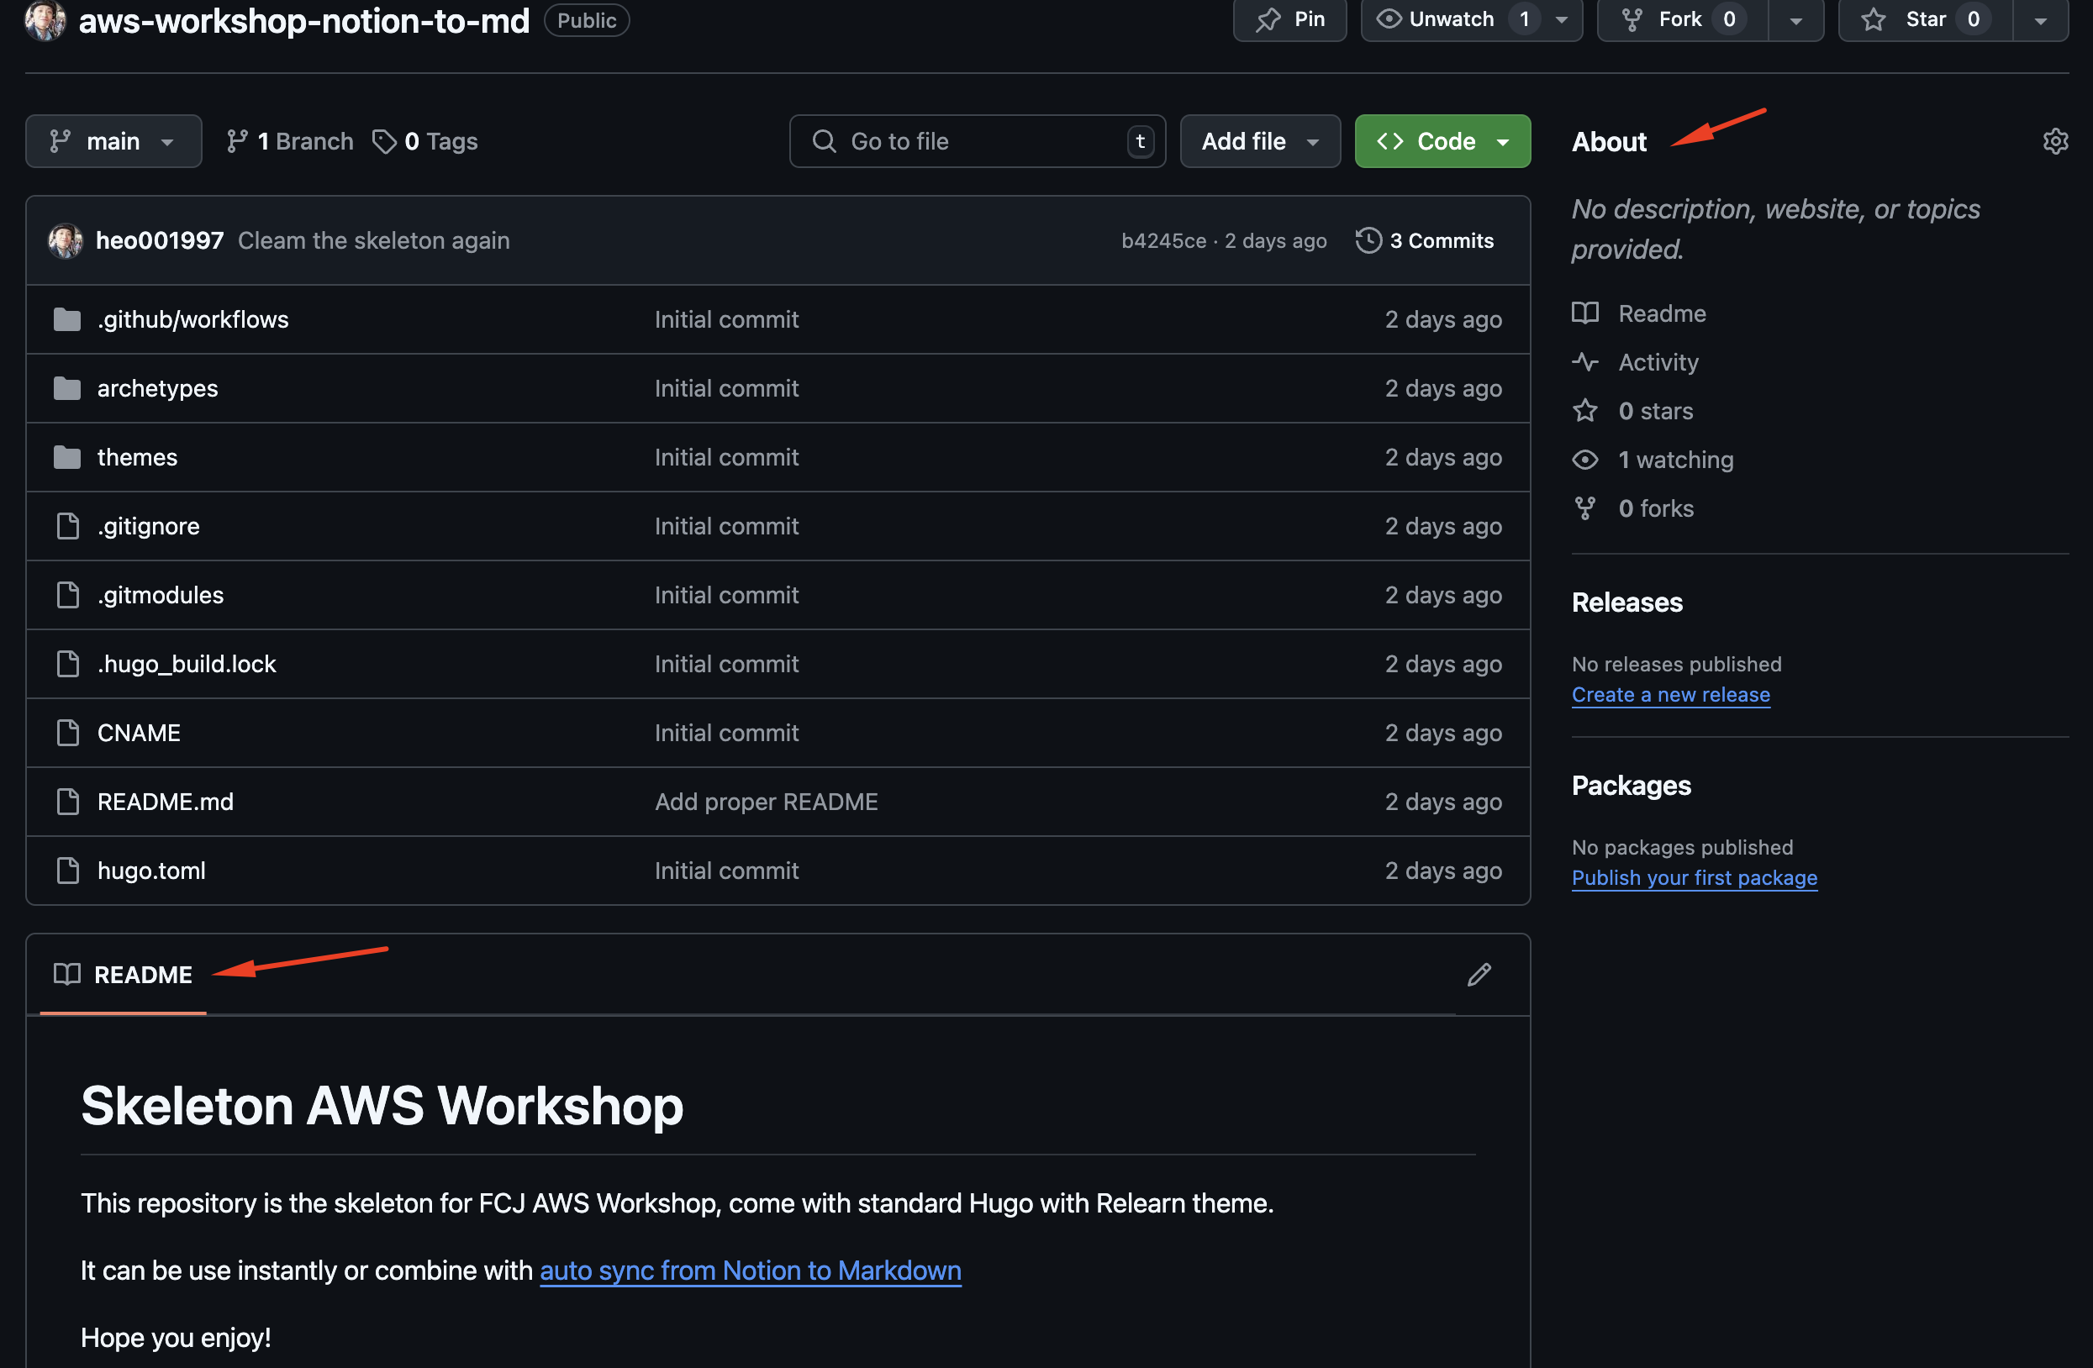Open commit history via 3 Commits

point(1425,240)
